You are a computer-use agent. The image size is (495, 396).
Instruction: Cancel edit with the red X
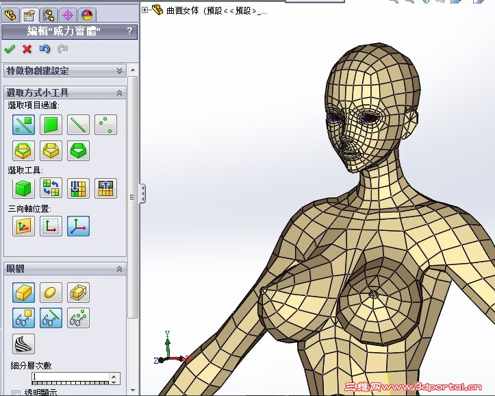coord(27,49)
